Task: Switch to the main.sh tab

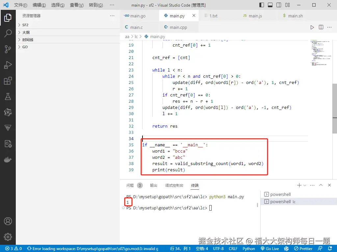Action: click(297, 16)
